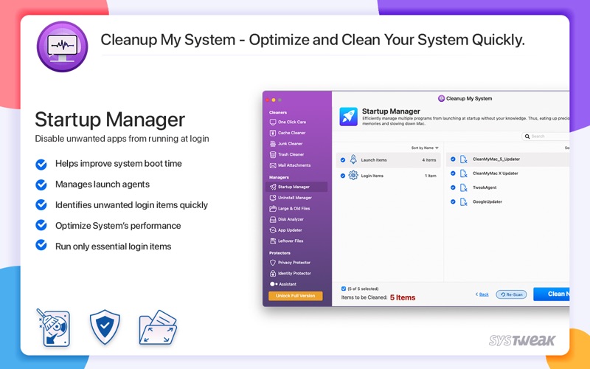The width and height of the screenshot is (590, 369).
Task: Click the Large & Old Files folder icon
Action: [273, 209]
